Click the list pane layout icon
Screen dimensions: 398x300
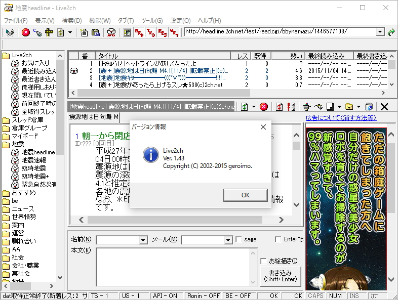tap(127, 32)
